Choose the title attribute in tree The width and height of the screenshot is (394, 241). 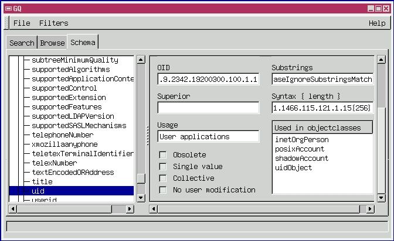pos(42,182)
